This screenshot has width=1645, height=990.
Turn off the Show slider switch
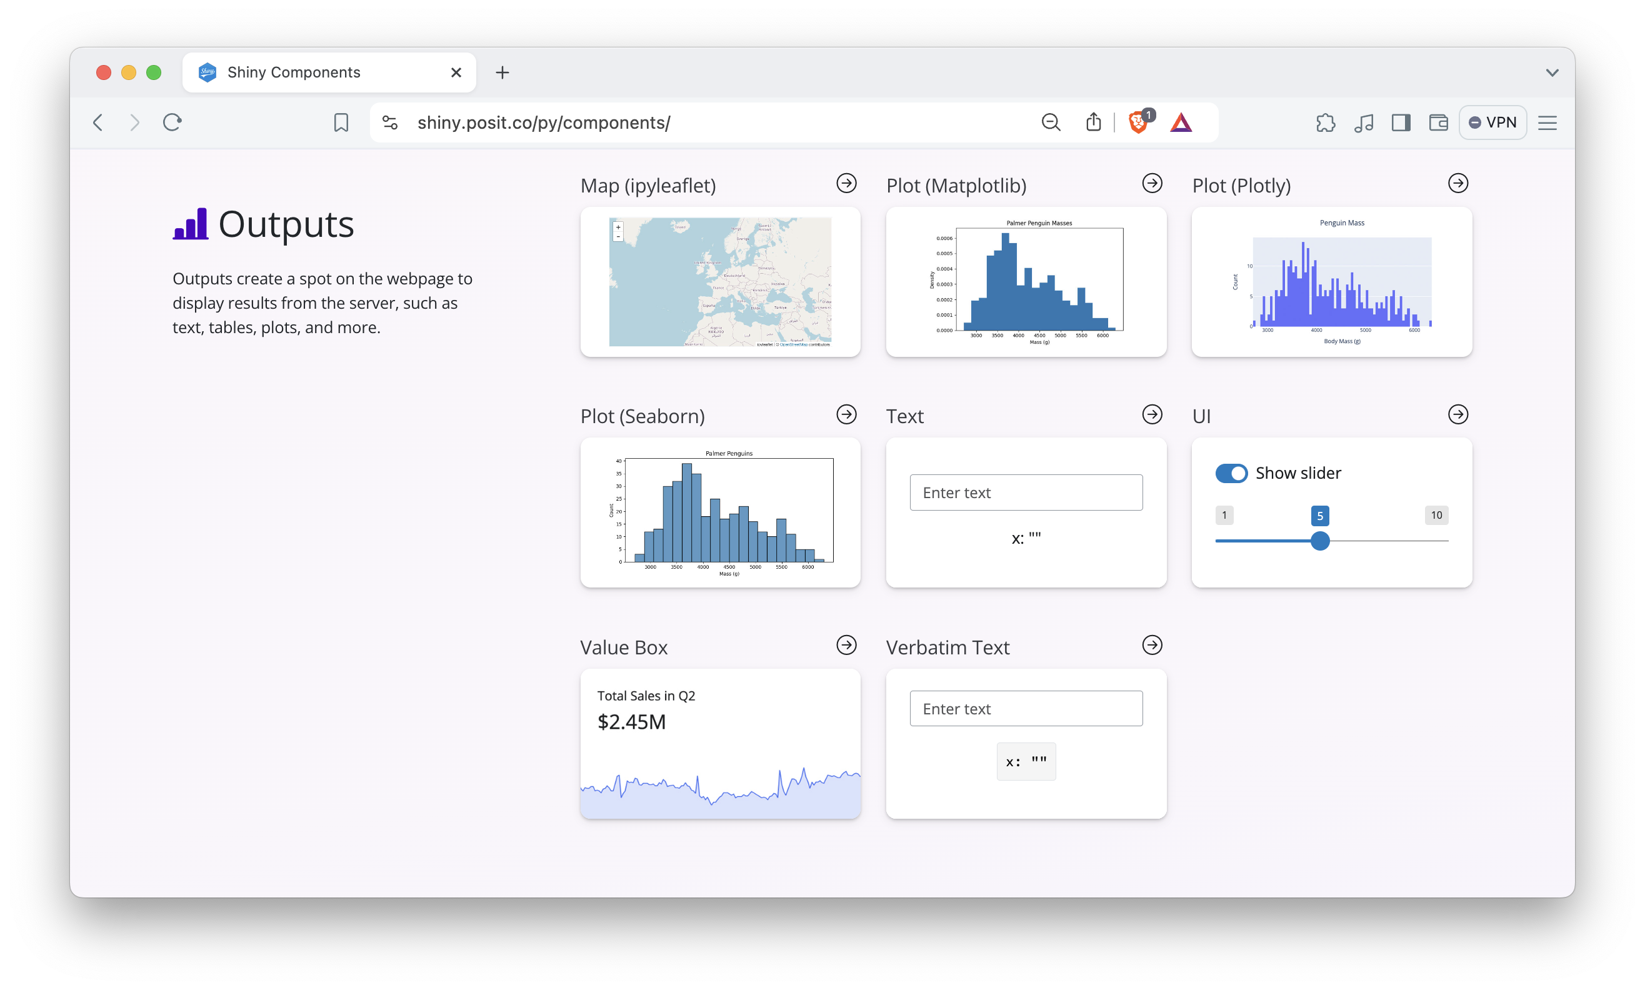pyautogui.click(x=1231, y=473)
